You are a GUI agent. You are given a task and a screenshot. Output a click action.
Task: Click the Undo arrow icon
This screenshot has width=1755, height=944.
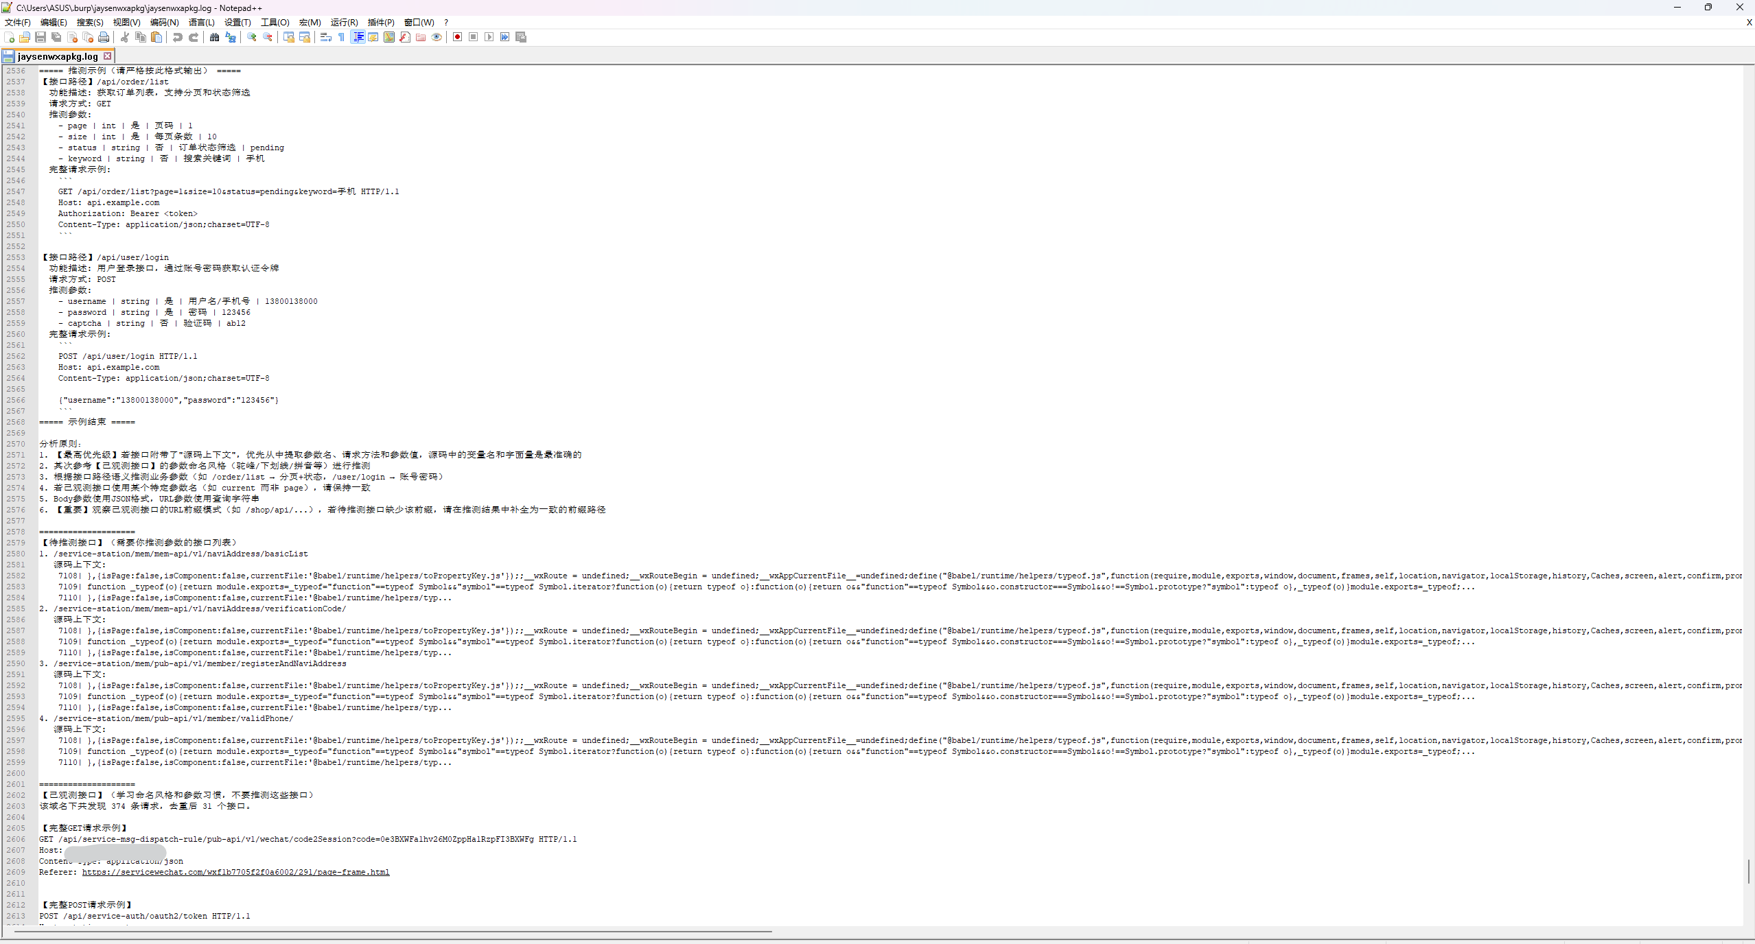click(x=178, y=37)
